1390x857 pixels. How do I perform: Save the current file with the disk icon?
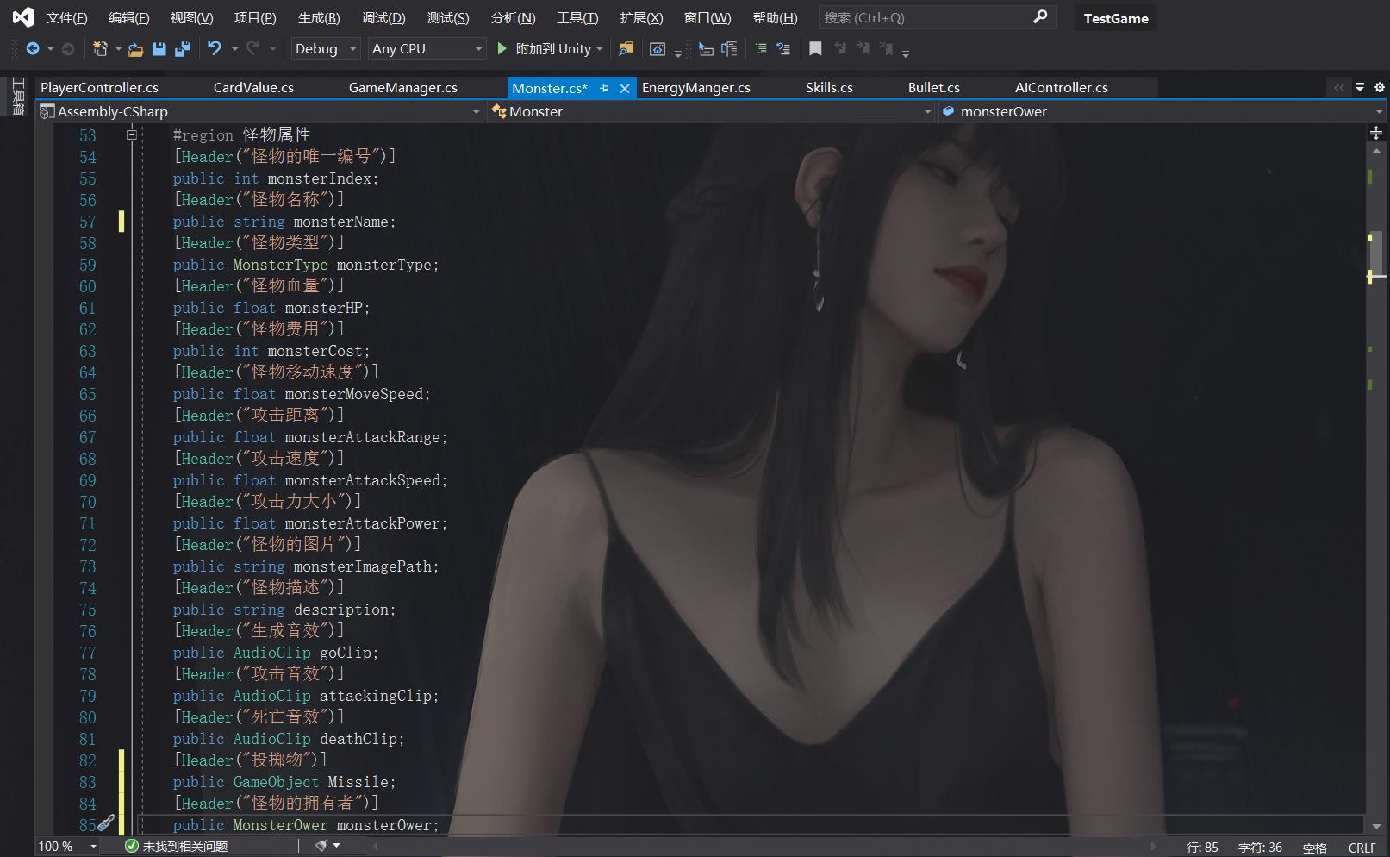click(x=159, y=49)
